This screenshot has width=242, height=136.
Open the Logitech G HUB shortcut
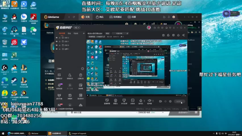(x=5, y=70)
